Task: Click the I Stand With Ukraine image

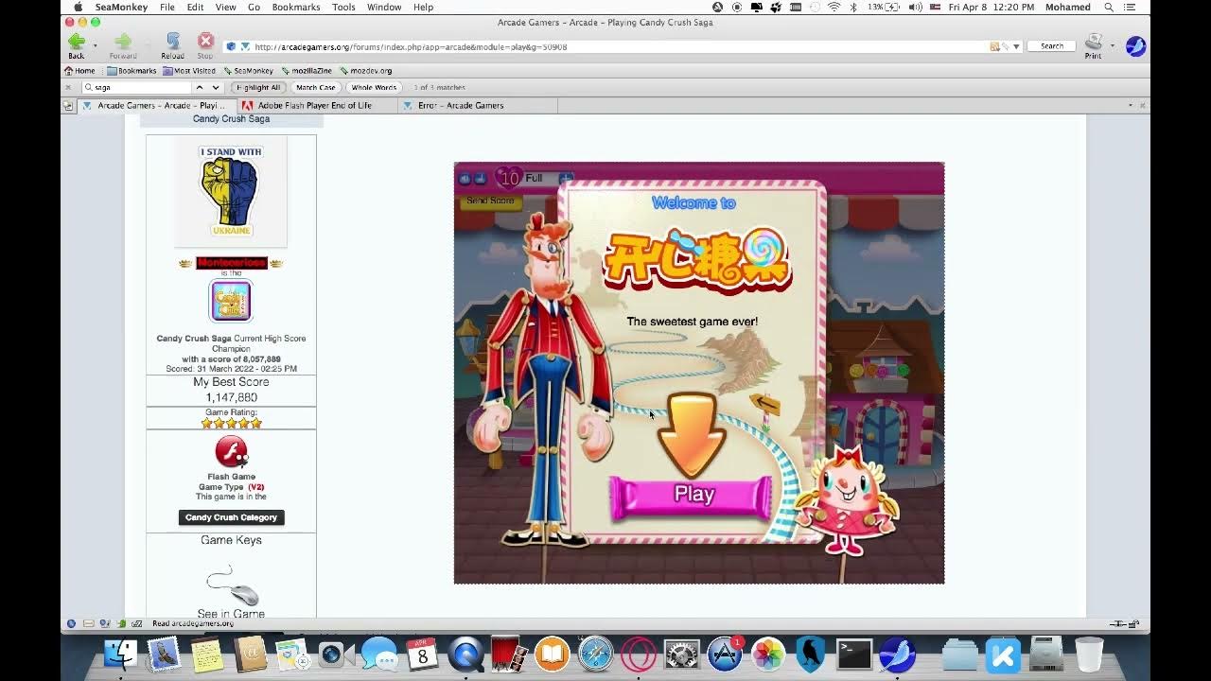Action: [x=231, y=190]
